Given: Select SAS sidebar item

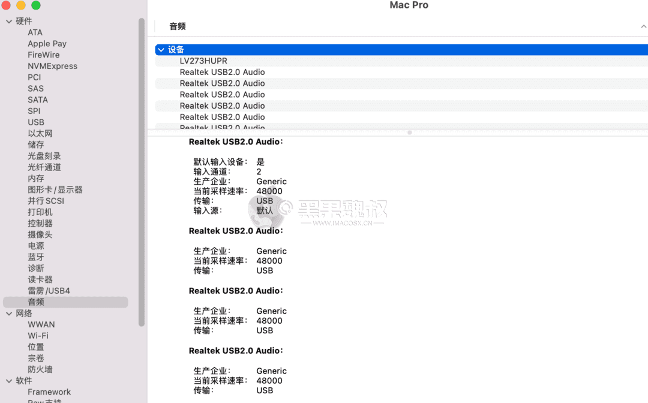Looking at the screenshot, I should click(35, 88).
